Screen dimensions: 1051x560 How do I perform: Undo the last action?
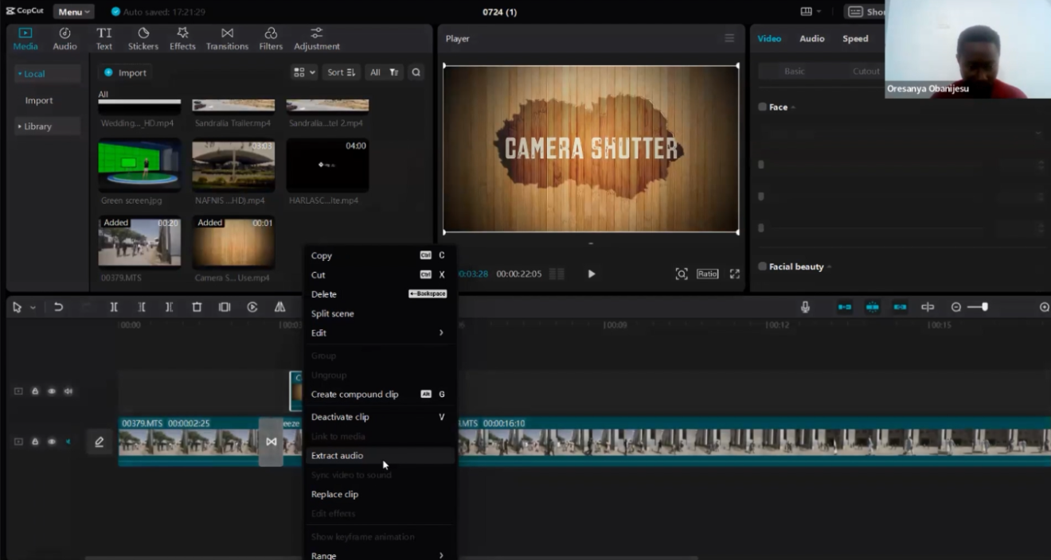[x=58, y=307]
